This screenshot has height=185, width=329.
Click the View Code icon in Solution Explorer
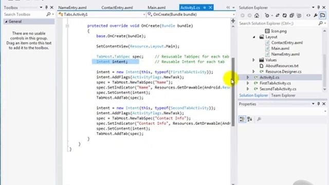point(308,15)
